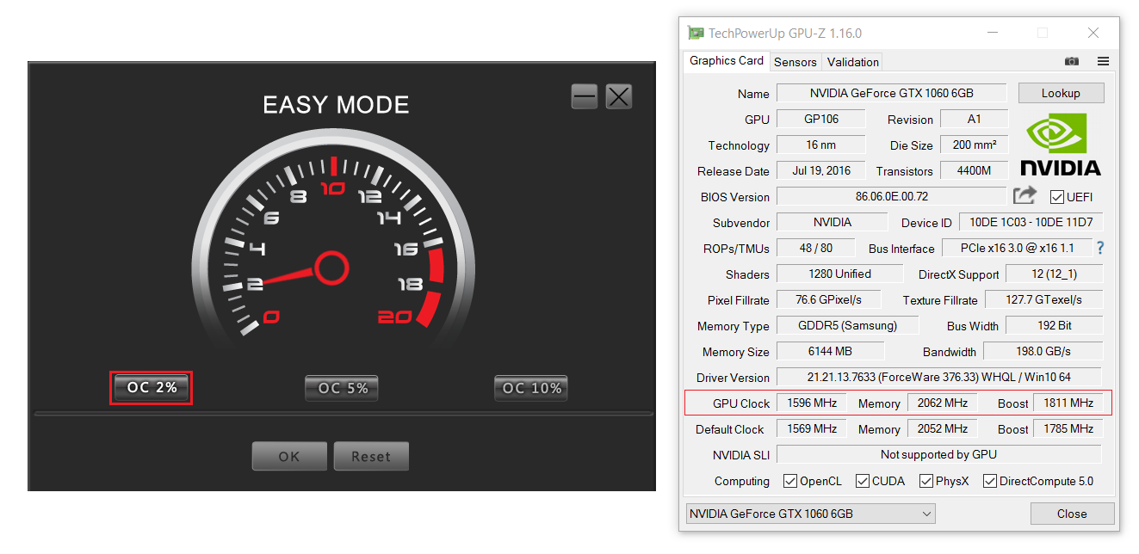Viewport: 1139px width, 554px height.
Task: Select the OC 5% overclock preset
Action: 342,389
